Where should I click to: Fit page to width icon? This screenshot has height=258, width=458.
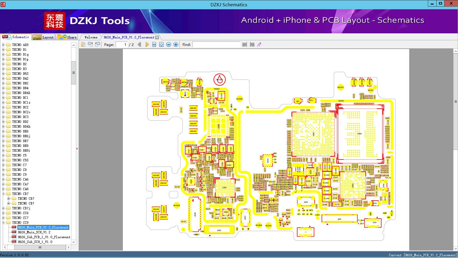pyautogui.click(x=154, y=44)
